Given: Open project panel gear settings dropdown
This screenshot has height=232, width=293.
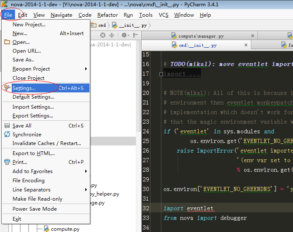Looking at the screenshot, I should coord(125,35).
